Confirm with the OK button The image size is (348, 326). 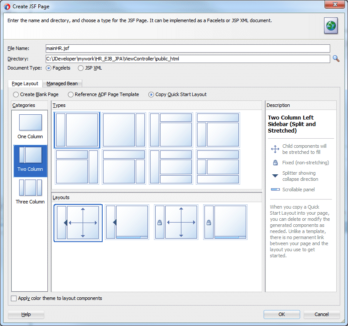coord(281,314)
